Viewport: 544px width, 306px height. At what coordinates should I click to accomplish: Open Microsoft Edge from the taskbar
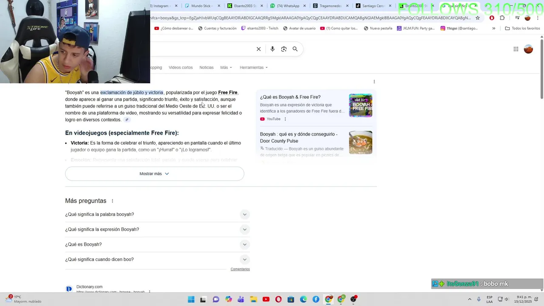(x=303, y=299)
